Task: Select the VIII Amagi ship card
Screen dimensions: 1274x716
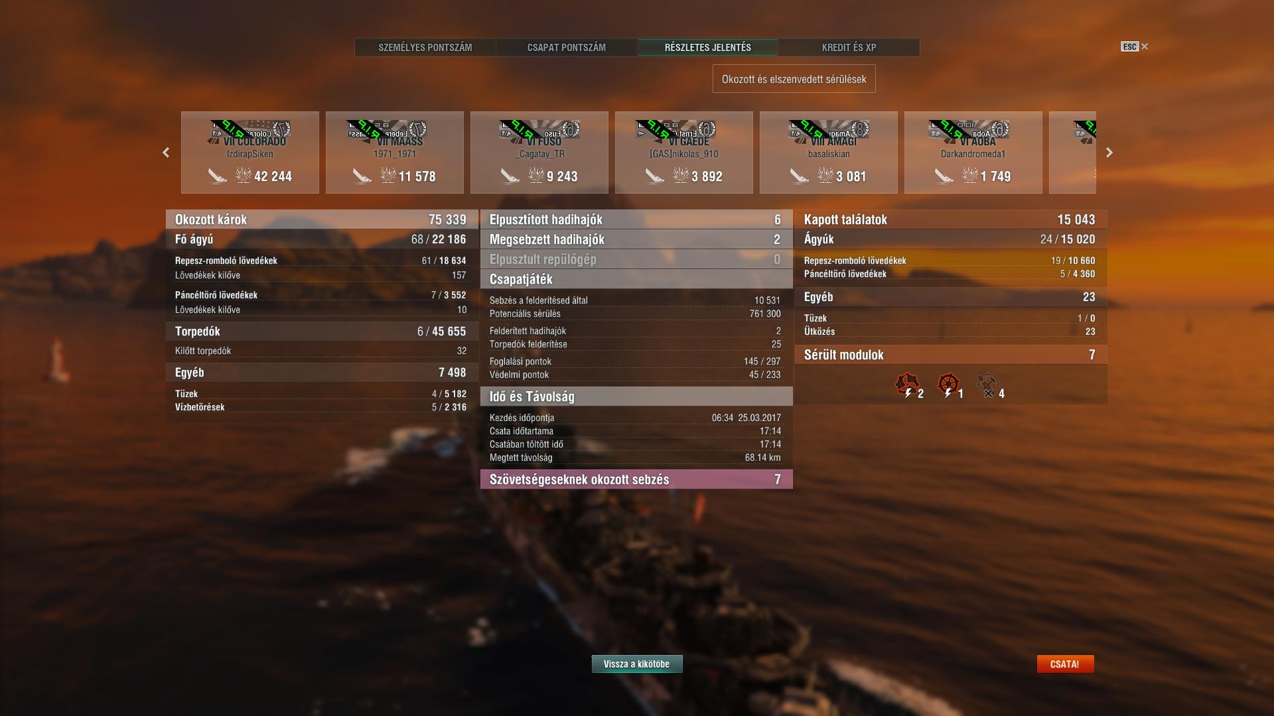Action: 829,152
